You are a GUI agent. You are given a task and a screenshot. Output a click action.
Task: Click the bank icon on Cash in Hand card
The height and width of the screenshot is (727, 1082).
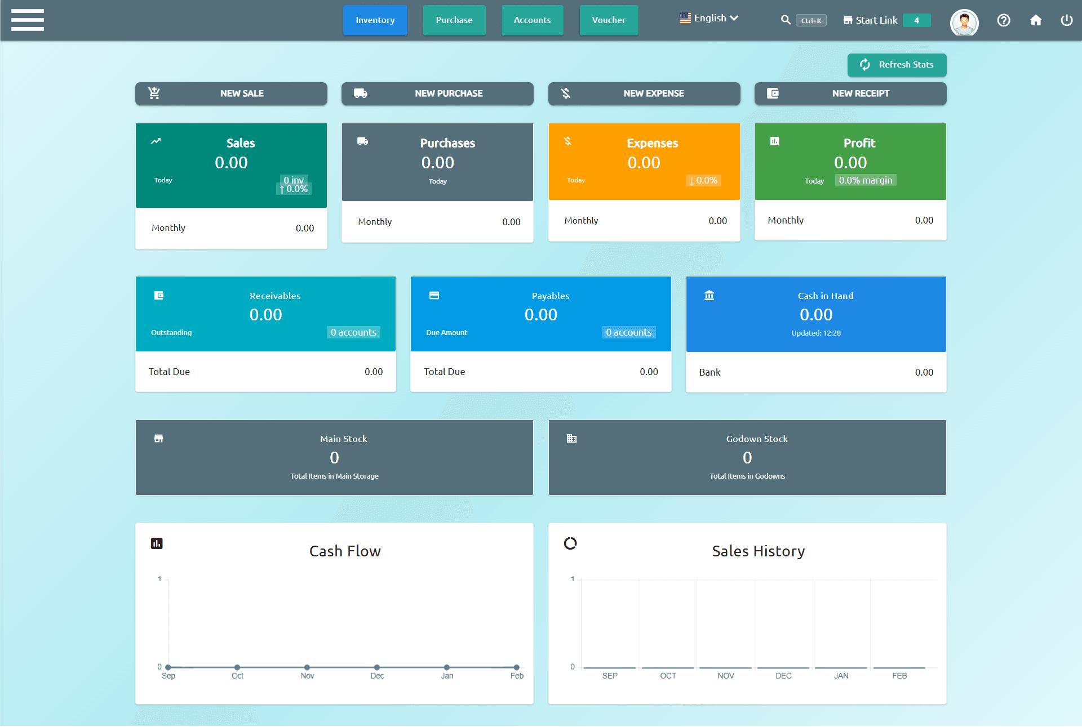[708, 295]
